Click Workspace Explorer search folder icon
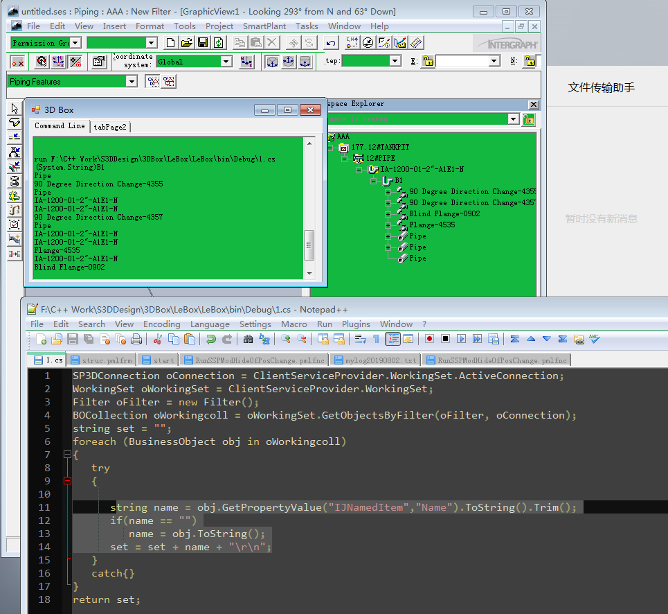The image size is (668, 614). (529, 119)
